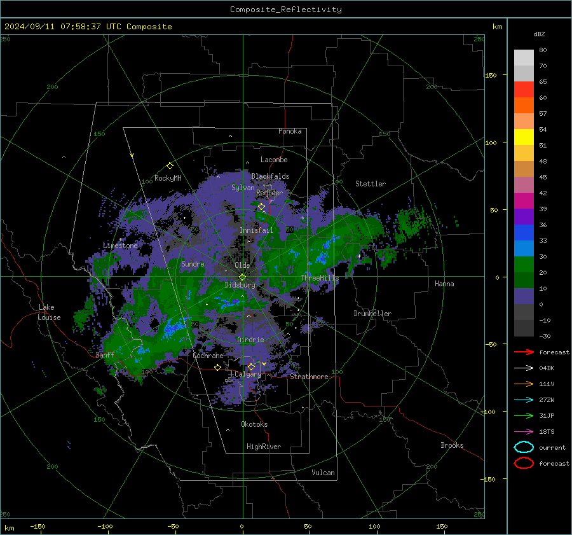Viewport: 572px width, 535px height.
Task: Click the yellow diamond marker near RockyMH
Action: pos(170,166)
